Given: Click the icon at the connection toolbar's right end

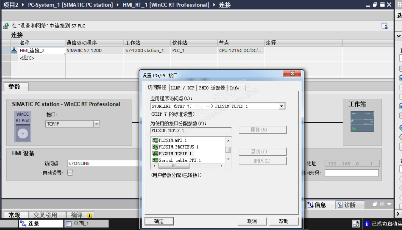Looking at the screenshot, I should (x=384, y=26).
